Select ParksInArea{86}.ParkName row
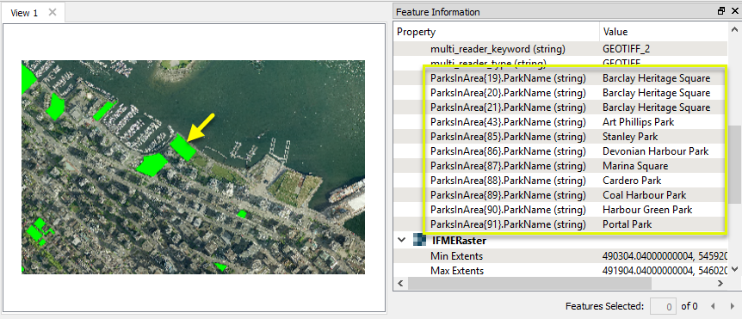The width and height of the screenshot is (742, 319). coord(560,151)
